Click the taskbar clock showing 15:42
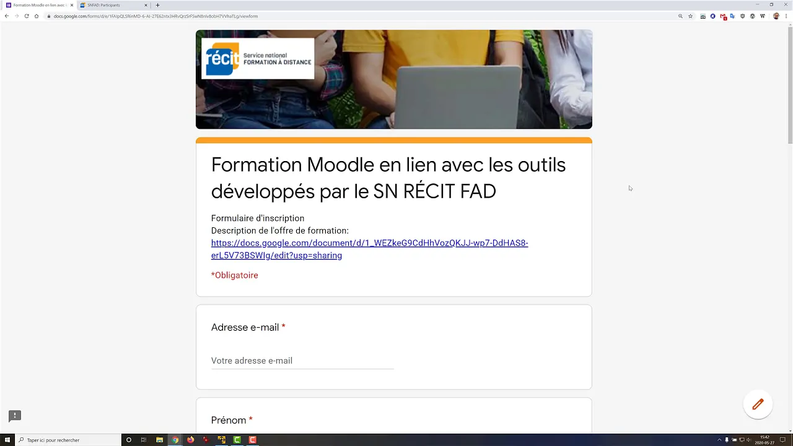The image size is (793, 446). 765,440
